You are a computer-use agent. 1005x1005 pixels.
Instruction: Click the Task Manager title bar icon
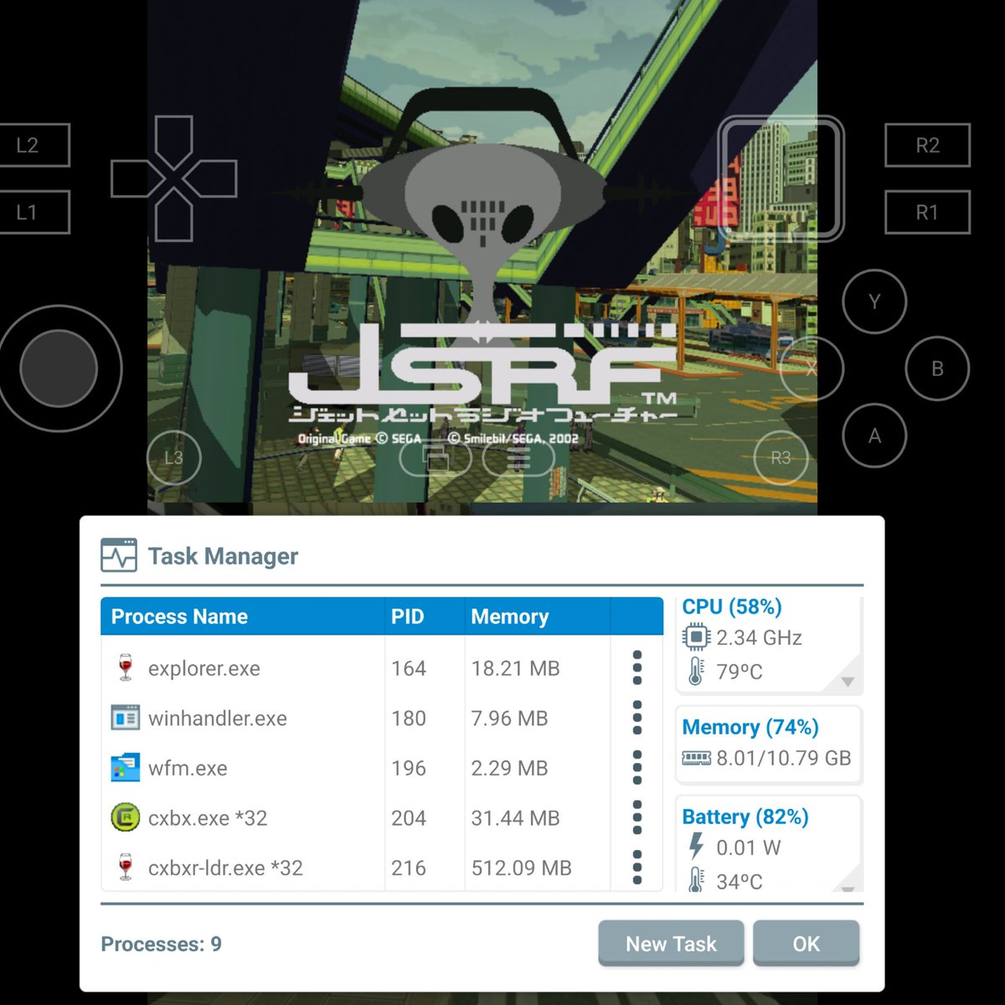[118, 555]
